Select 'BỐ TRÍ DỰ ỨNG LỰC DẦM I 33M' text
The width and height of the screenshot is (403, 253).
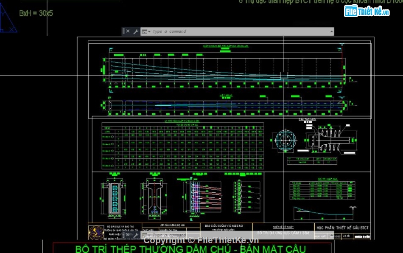(x=283, y=233)
